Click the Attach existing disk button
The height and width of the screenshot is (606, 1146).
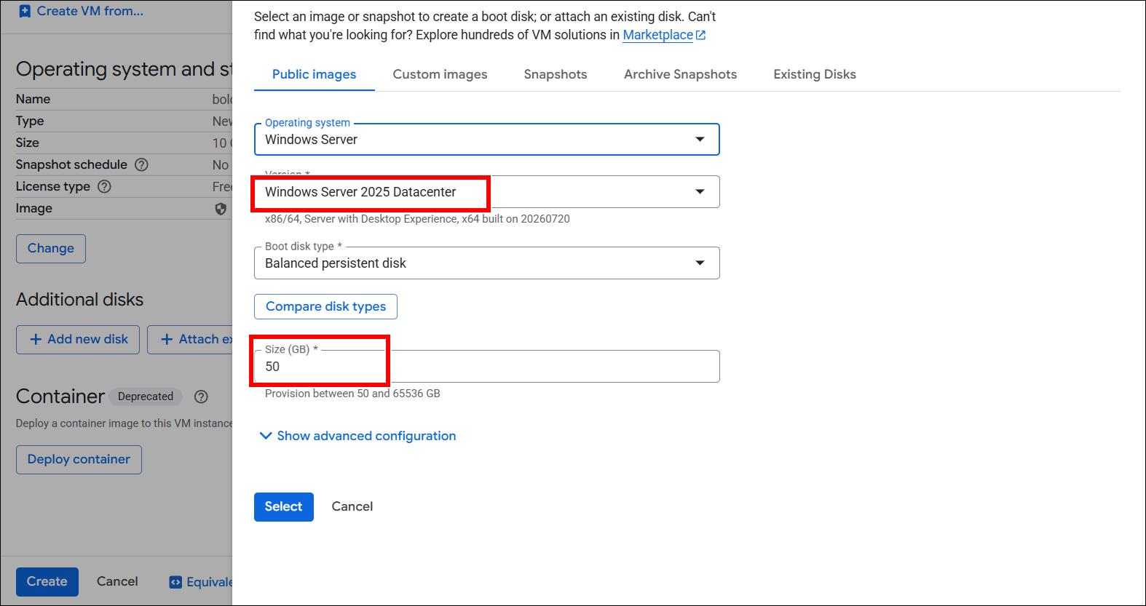[191, 340]
